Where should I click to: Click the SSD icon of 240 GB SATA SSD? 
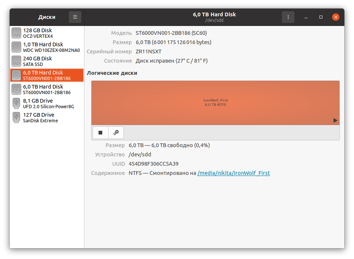click(x=16, y=61)
